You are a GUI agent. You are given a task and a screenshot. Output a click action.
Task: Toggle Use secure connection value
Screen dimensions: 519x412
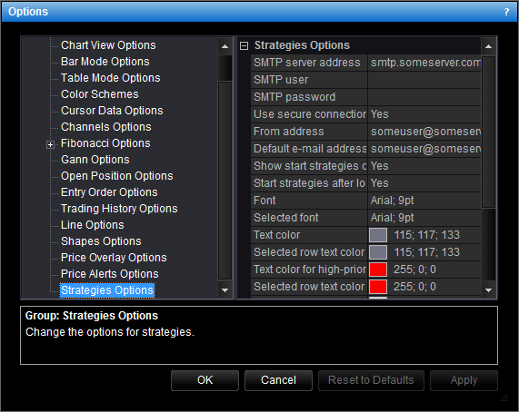coord(424,114)
